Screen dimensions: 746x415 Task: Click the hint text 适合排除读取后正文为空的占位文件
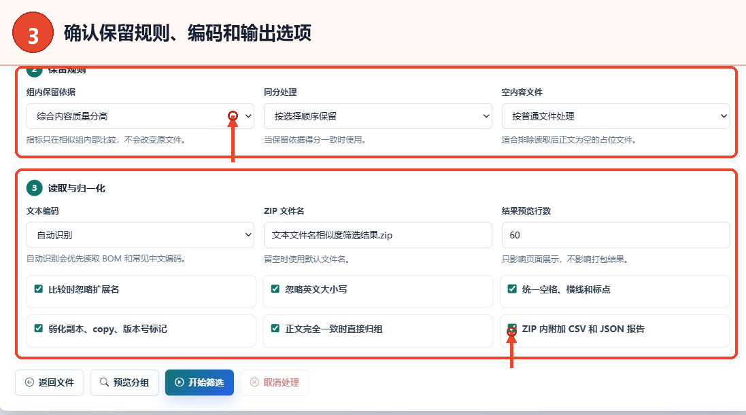coord(569,140)
